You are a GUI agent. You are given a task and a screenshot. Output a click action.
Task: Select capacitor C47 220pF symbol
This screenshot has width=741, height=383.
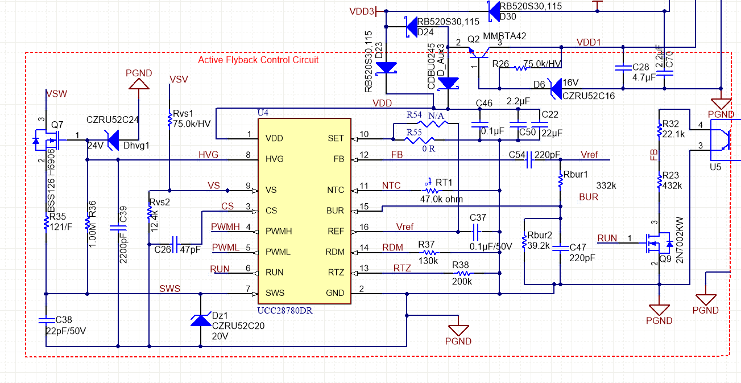click(560, 248)
